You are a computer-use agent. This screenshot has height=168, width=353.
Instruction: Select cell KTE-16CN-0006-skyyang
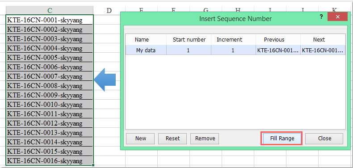pos(50,67)
